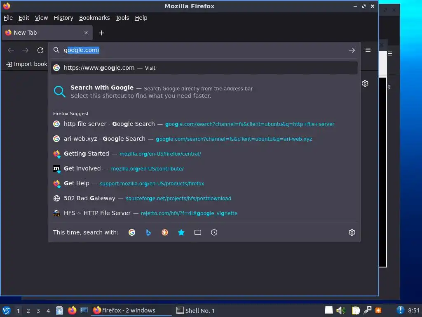Search this time with DuckDuckGo icon
This screenshot has height=317, width=422.
[165, 232]
